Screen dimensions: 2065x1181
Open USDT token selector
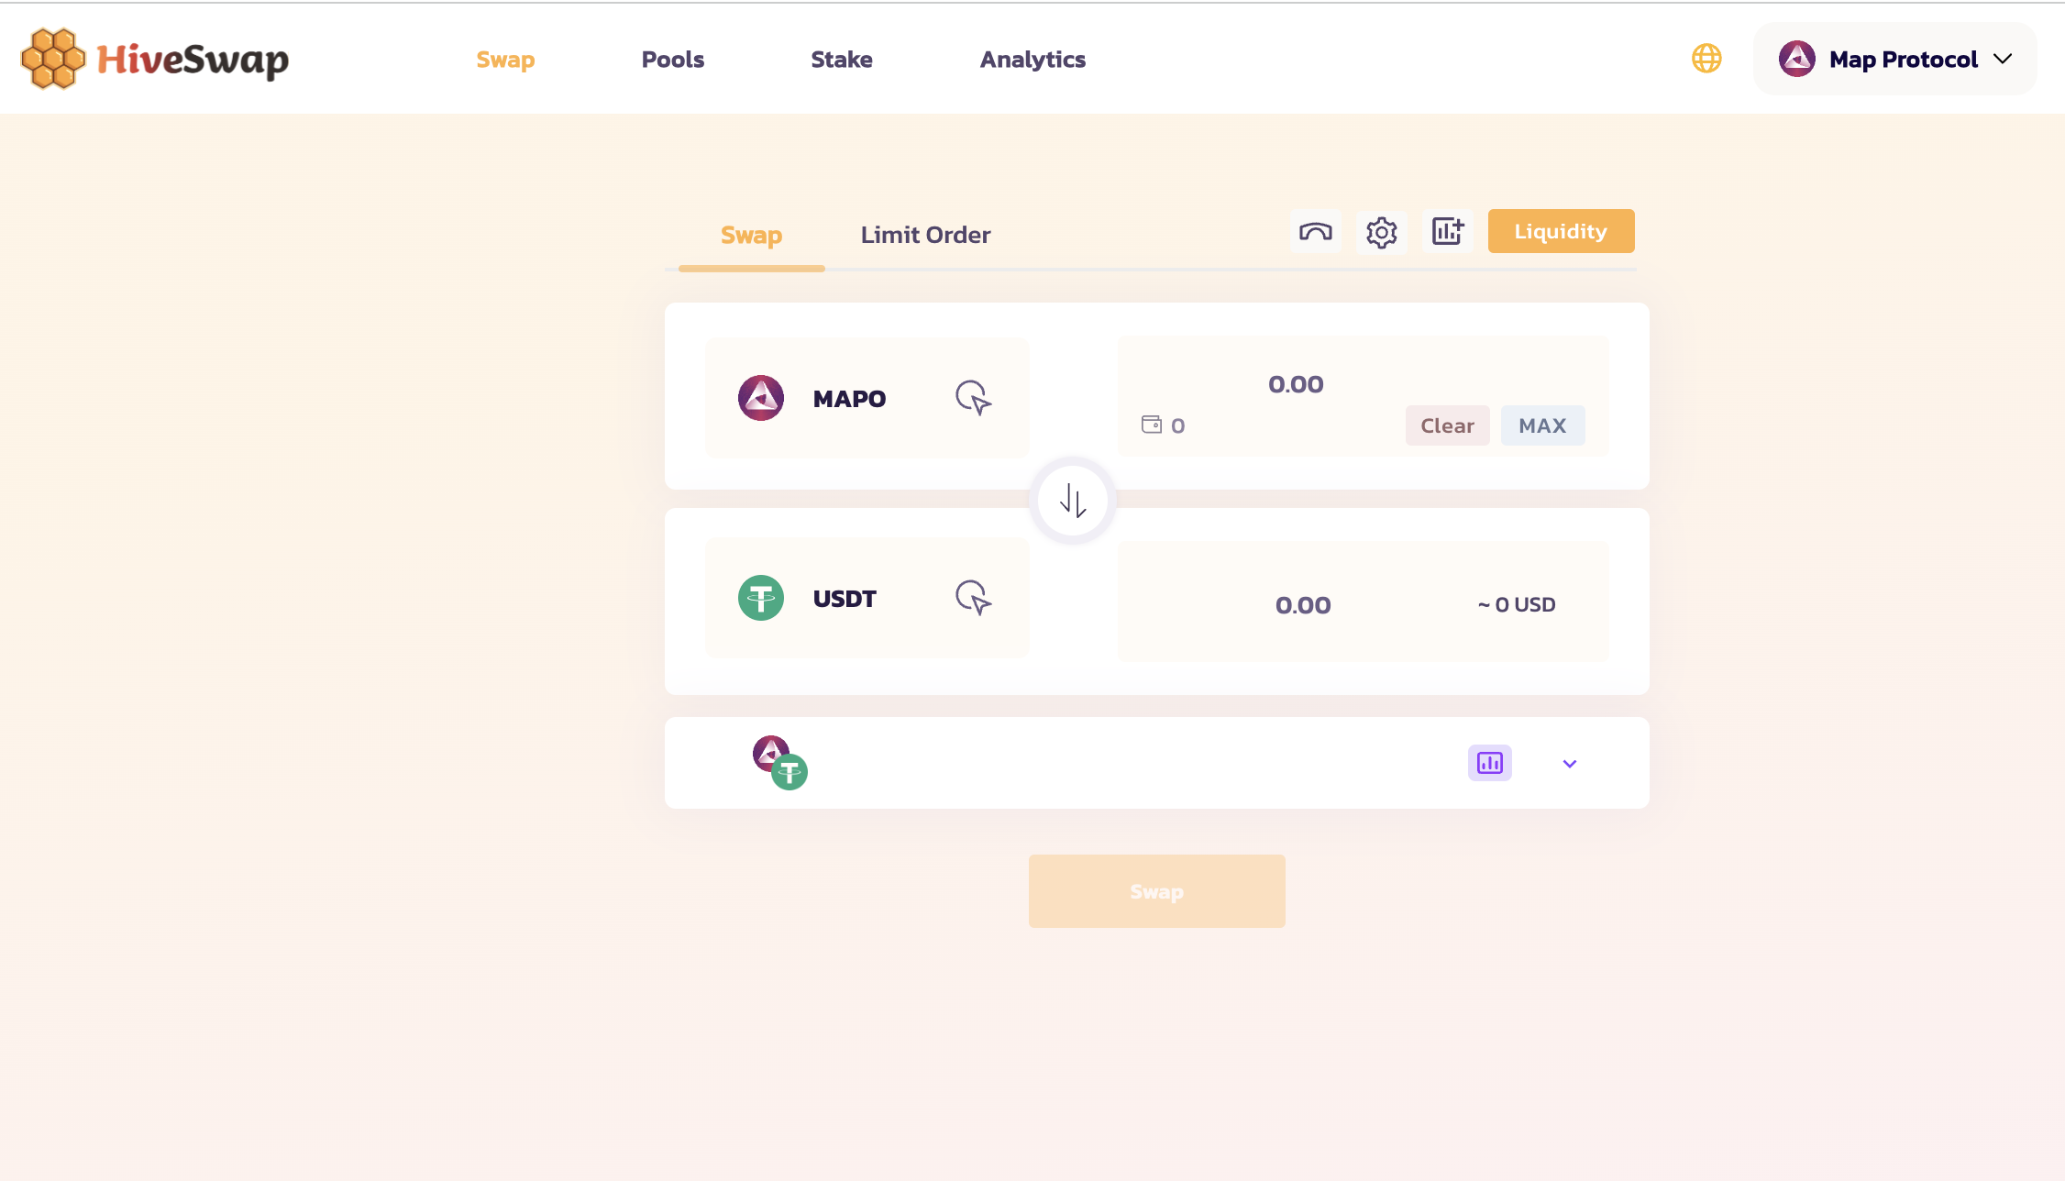pos(844,598)
